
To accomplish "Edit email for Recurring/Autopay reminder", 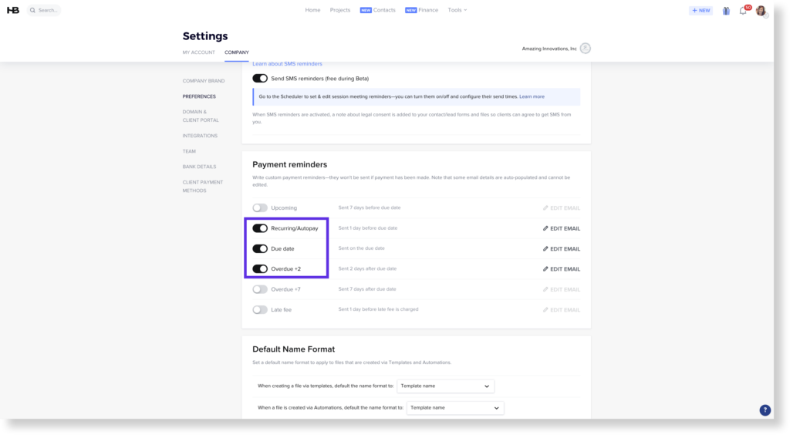I will point(562,228).
